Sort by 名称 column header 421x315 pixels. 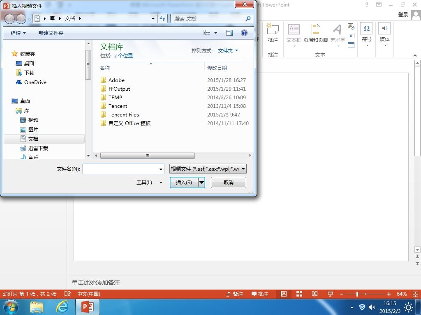(x=105, y=68)
